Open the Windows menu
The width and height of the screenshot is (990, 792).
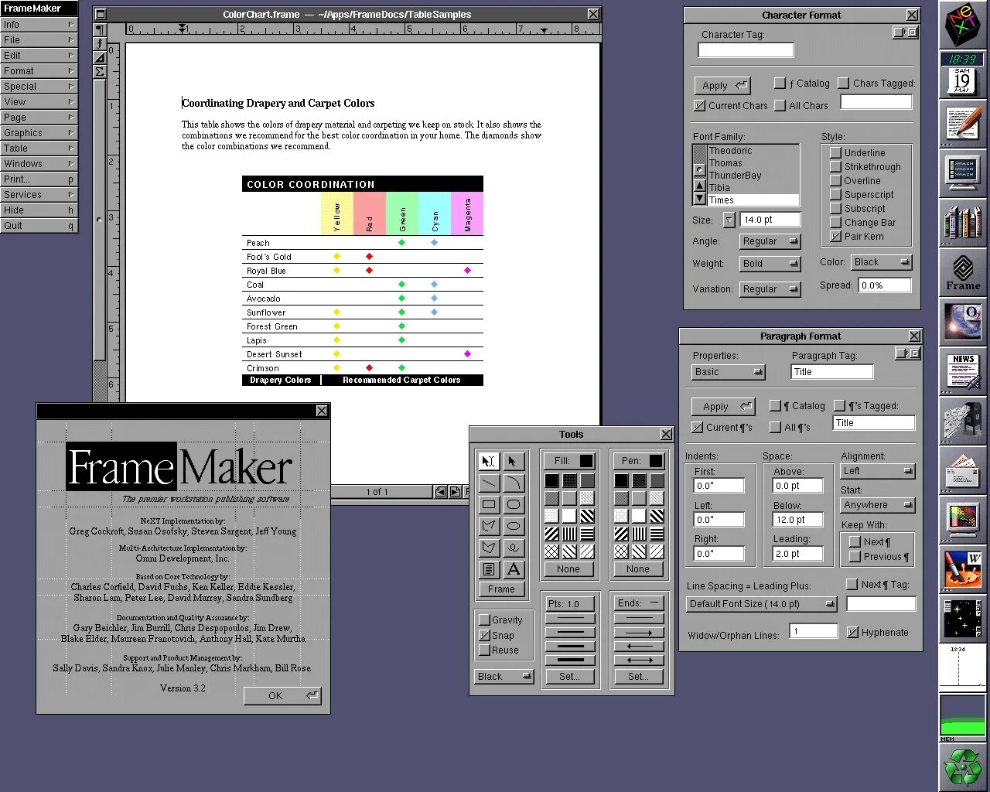coord(39,163)
